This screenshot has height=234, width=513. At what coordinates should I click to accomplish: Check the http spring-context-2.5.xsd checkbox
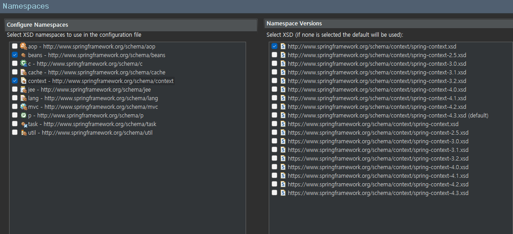[x=274, y=54]
